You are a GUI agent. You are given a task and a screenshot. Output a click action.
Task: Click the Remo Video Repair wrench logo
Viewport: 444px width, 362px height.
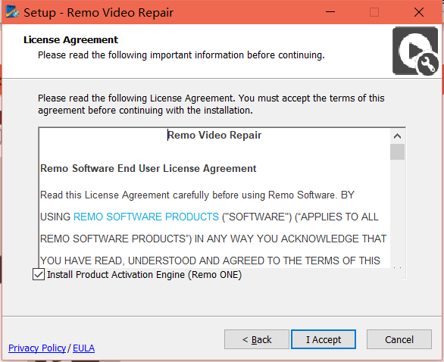[x=415, y=51]
